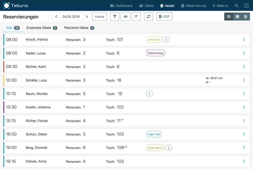Export reservations as PDF

[164, 17]
